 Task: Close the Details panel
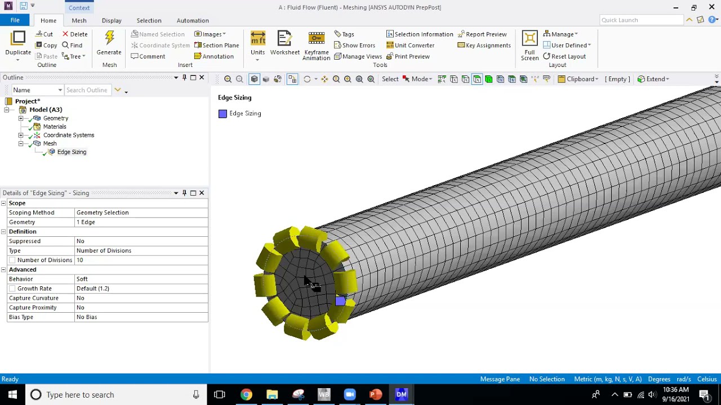(x=202, y=193)
